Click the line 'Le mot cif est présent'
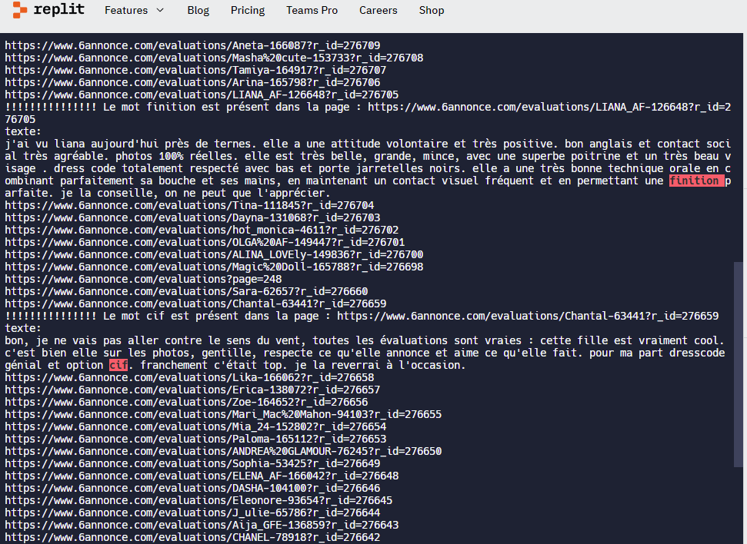 tap(362, 316)
